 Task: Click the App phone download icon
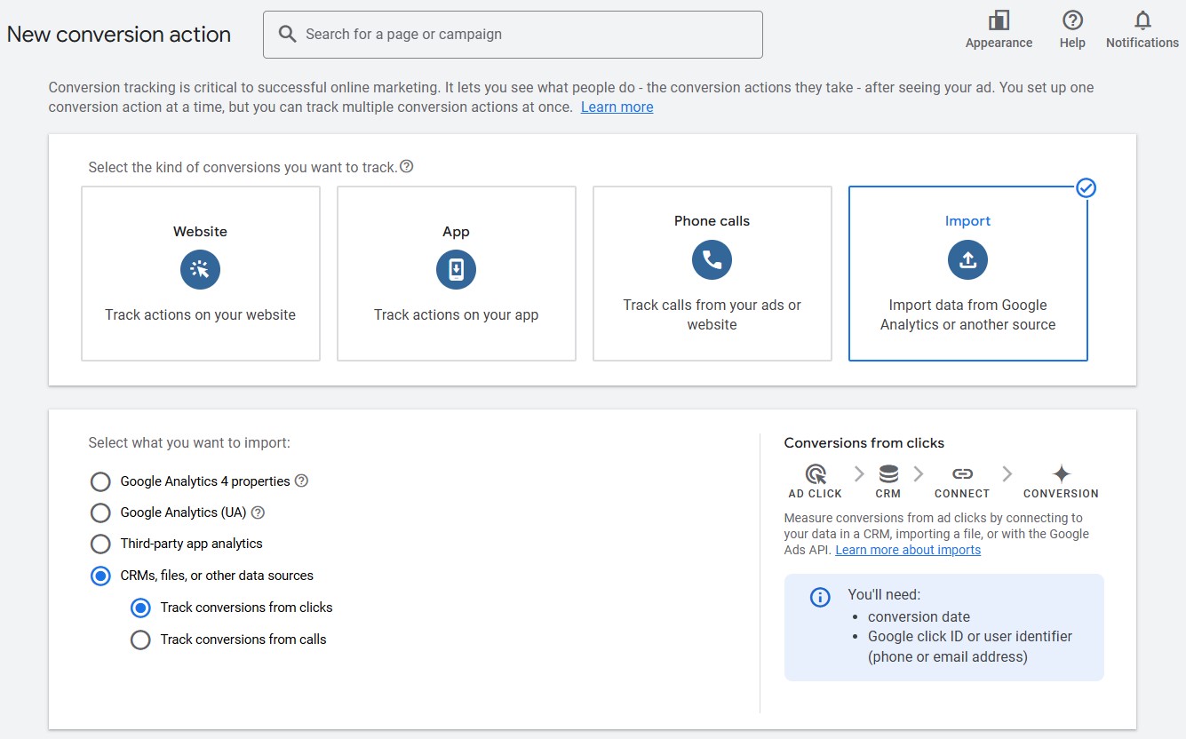pyautogui.click(x=456, y=269)
